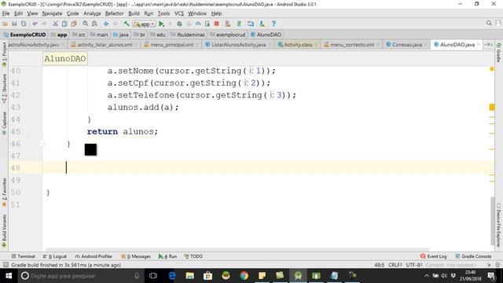The width and height of the screenshot is (503, 283).
Task: Open Chrome from the taskbar
Action: 244,276
